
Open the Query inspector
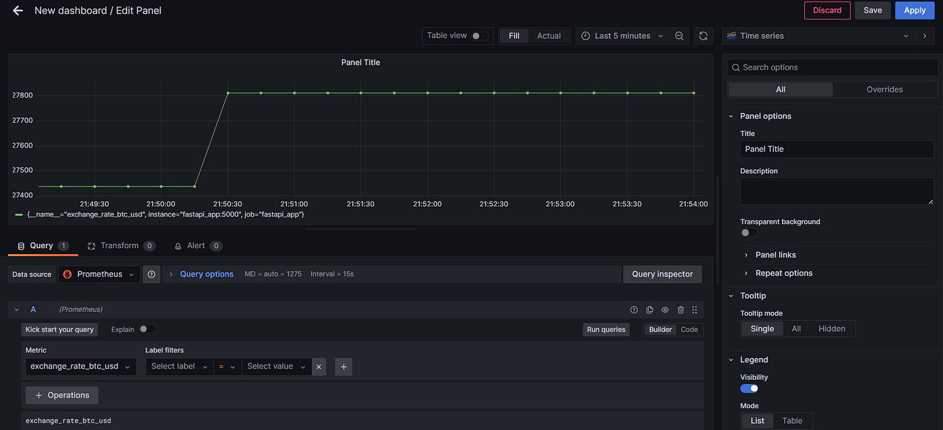click(x=662, y=274)
